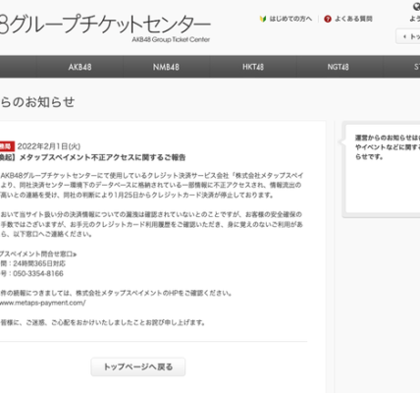Open the はじめての方へ link
This screenshot has width=420, height=393.
(290, 19)
